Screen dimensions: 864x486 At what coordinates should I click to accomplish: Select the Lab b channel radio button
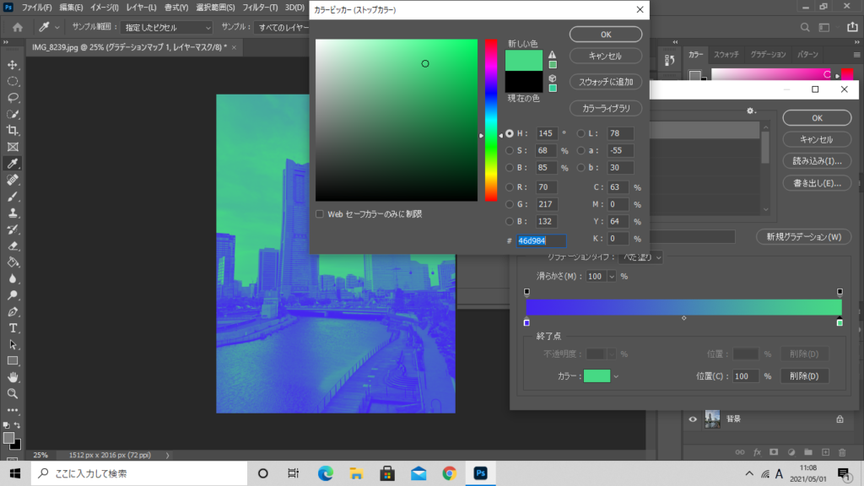580,168
